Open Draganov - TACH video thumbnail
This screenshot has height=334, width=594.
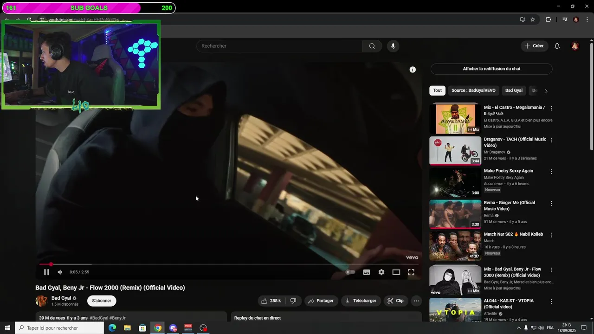(455, 151)
